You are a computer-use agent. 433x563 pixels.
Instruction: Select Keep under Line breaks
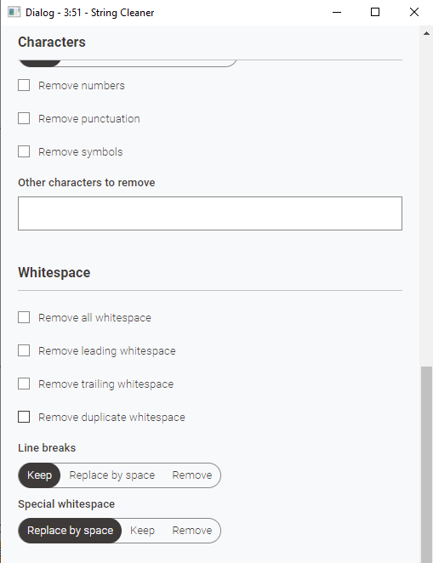click(x=39, y=475)
